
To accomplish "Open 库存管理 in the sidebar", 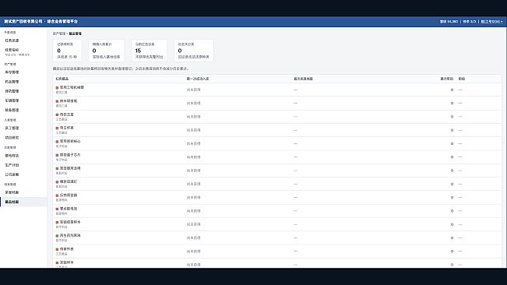I will coord(12,72).
